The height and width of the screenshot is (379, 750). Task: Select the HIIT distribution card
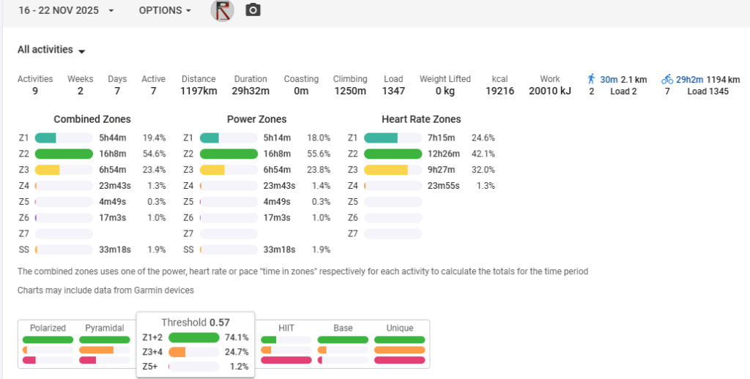[286, 329]
